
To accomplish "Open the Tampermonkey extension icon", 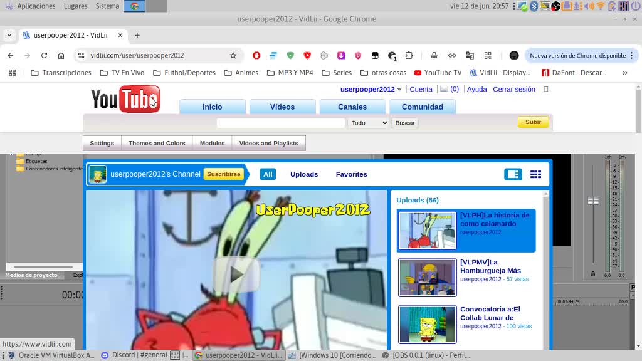I will coord(375,55).
